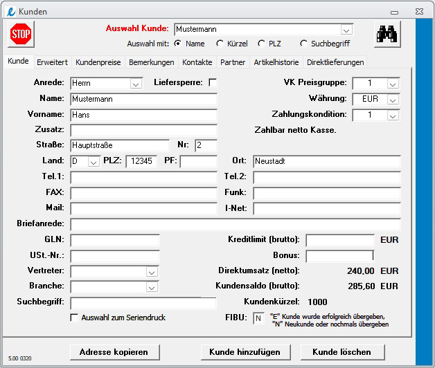Viewport: 435px width, 368px height.
Task: Click the Kundensaldo value 285,60
Action: click(x=362, y=286)
